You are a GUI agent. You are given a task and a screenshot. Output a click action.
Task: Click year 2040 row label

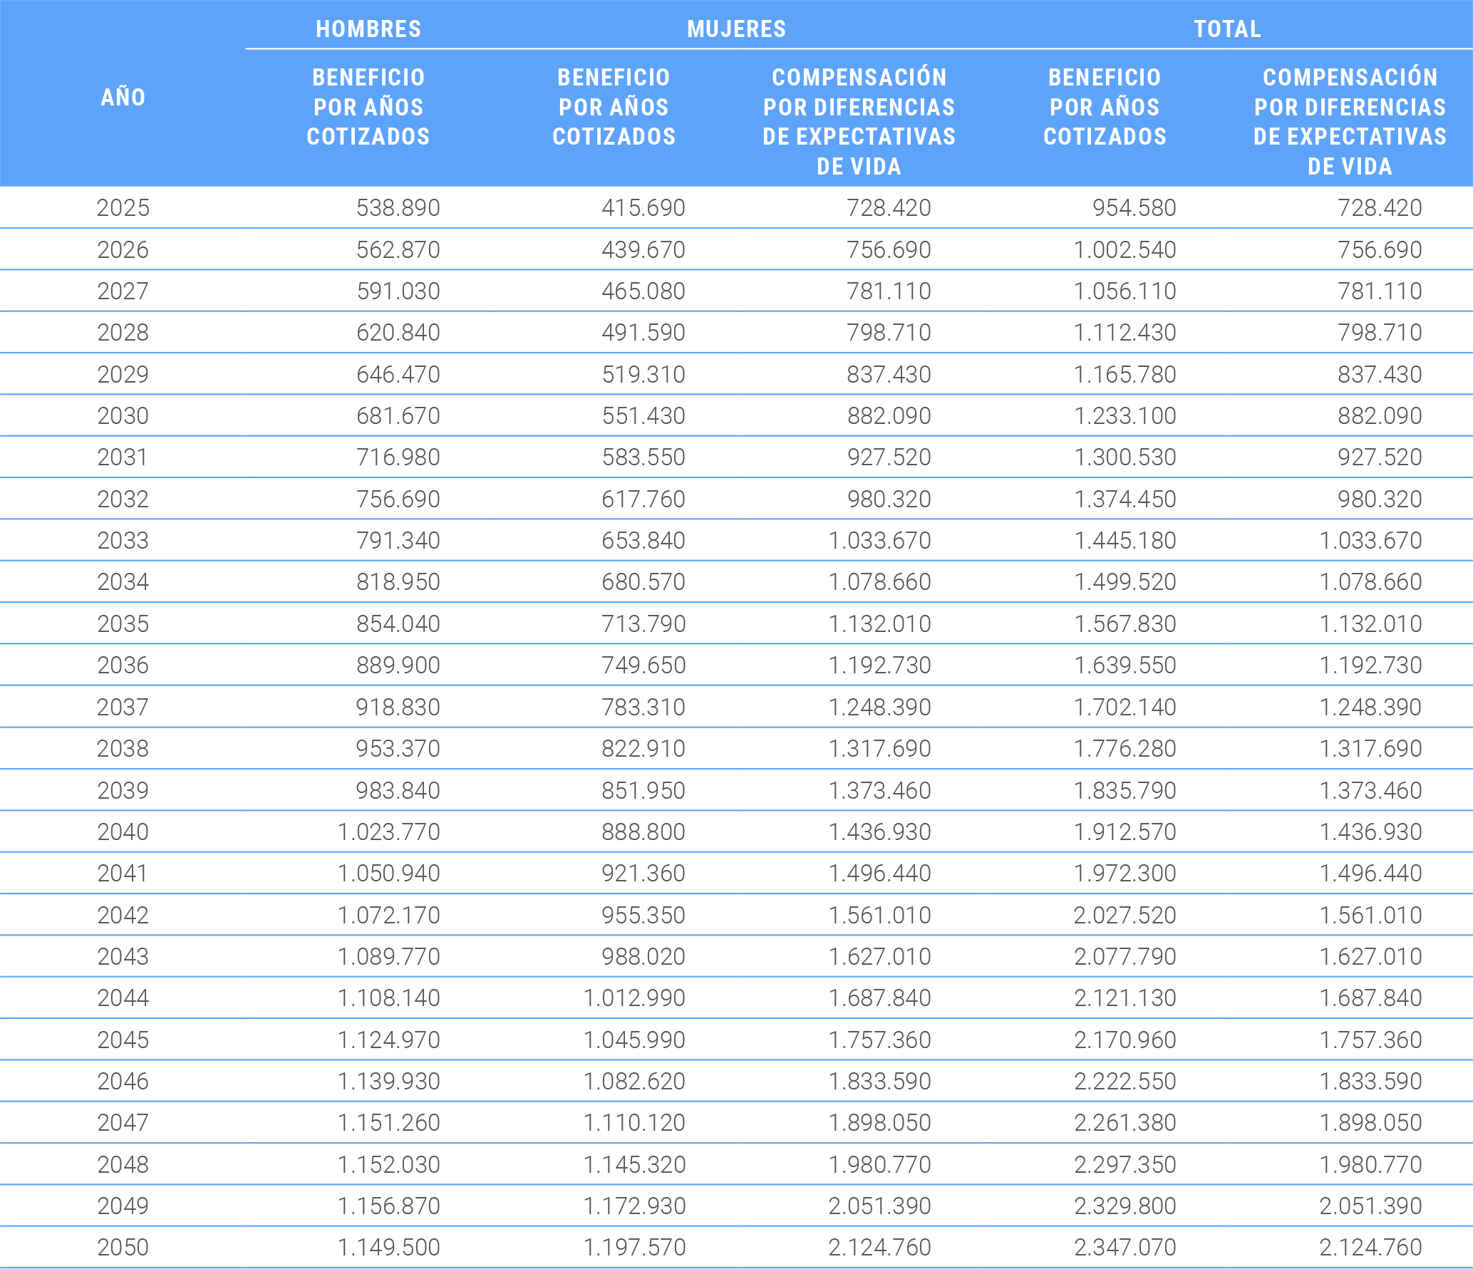point(123,832)
